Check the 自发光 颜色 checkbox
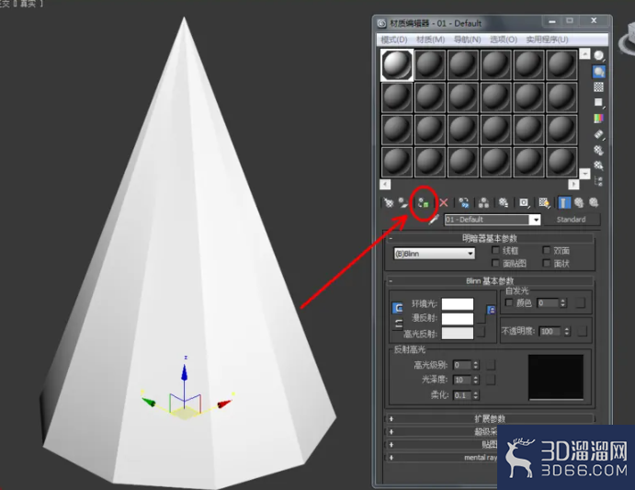Screen dimensions: 635x490 coord(509,302)
